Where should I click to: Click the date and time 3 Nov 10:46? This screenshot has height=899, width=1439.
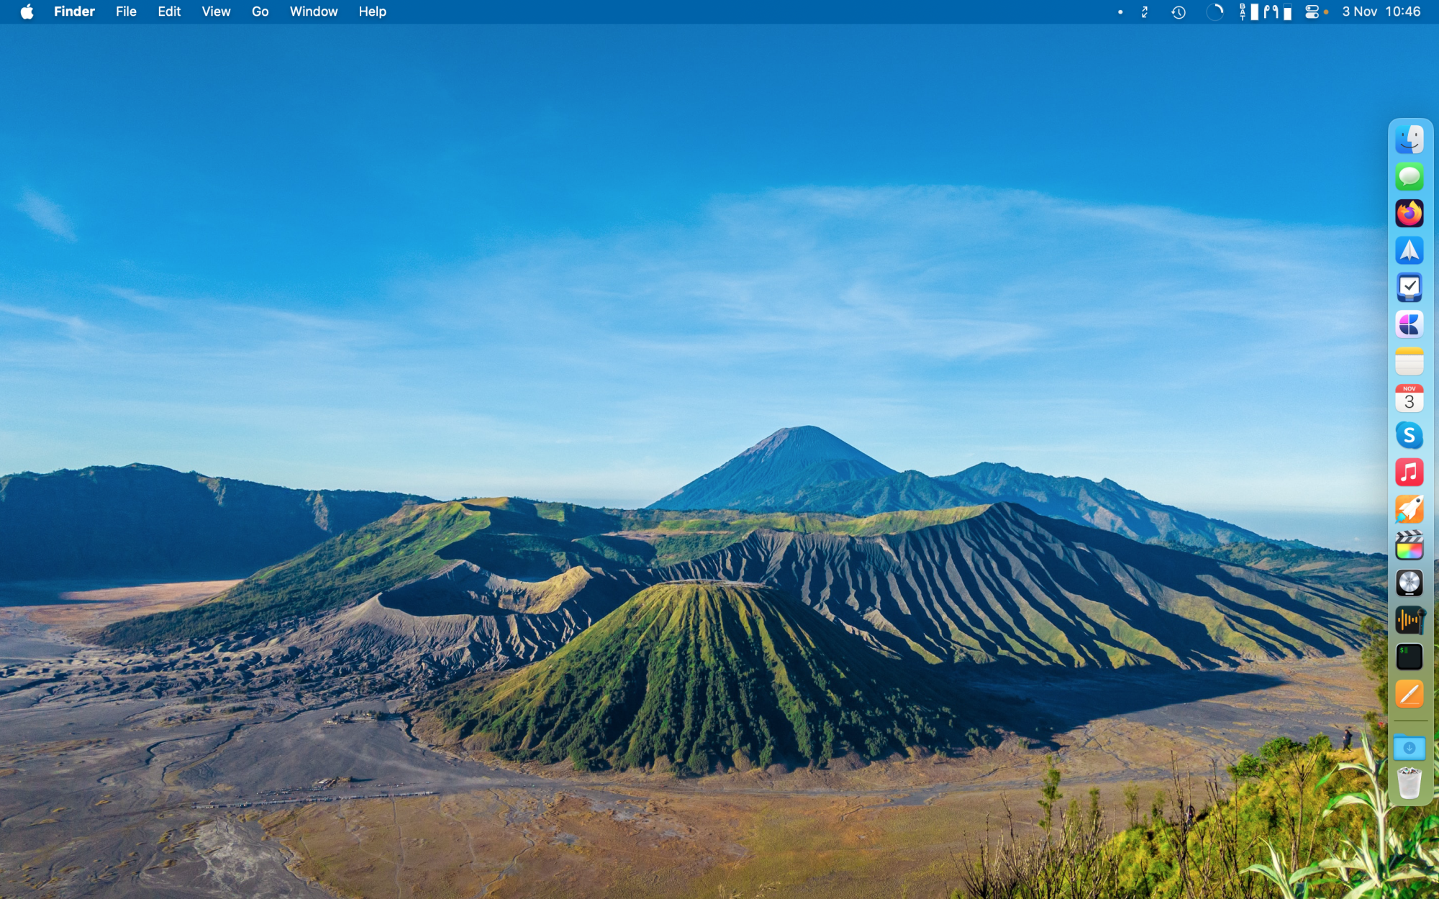point(1380,12)
